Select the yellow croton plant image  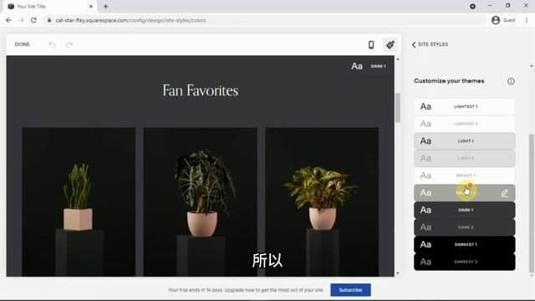click(322, 202)
